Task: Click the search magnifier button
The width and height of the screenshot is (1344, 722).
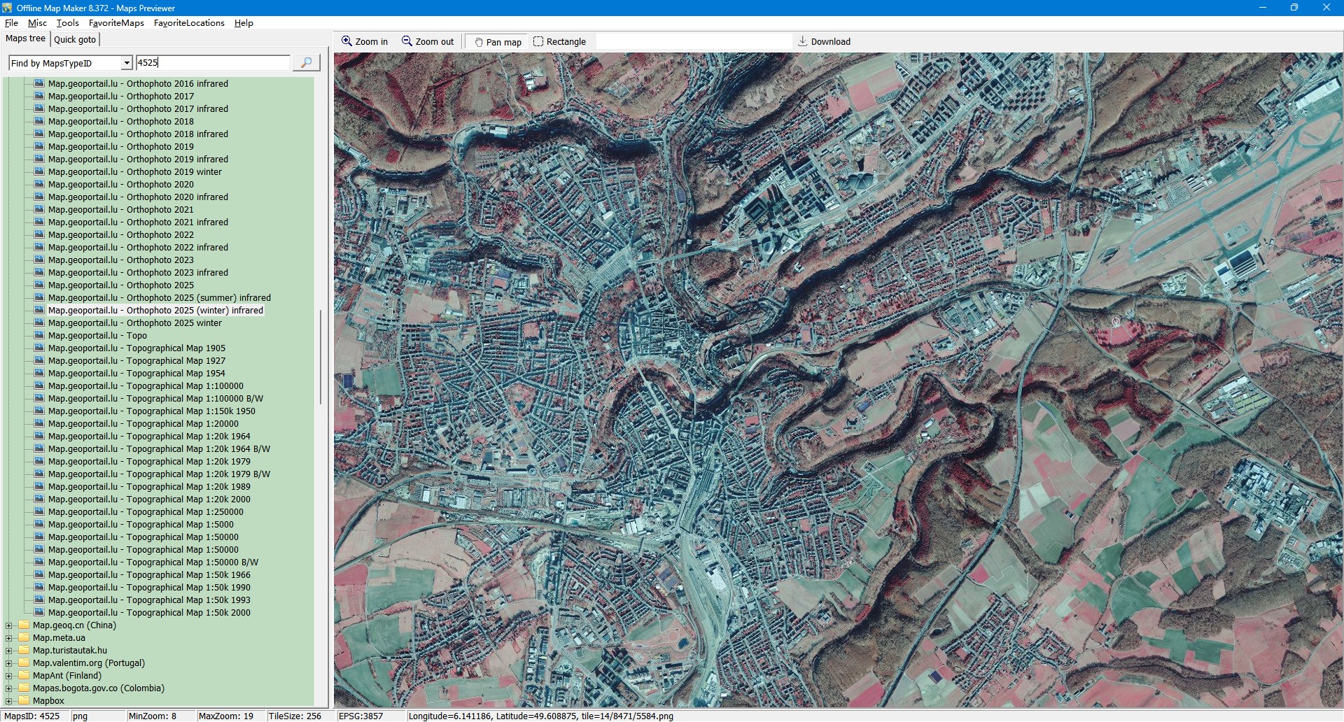Action: click(306, 63)
